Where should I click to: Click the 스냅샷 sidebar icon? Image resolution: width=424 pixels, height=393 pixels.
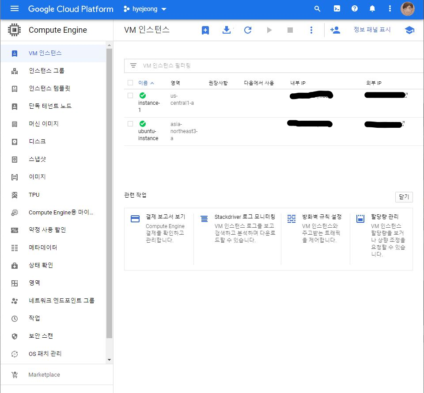[x=15, y=160]
